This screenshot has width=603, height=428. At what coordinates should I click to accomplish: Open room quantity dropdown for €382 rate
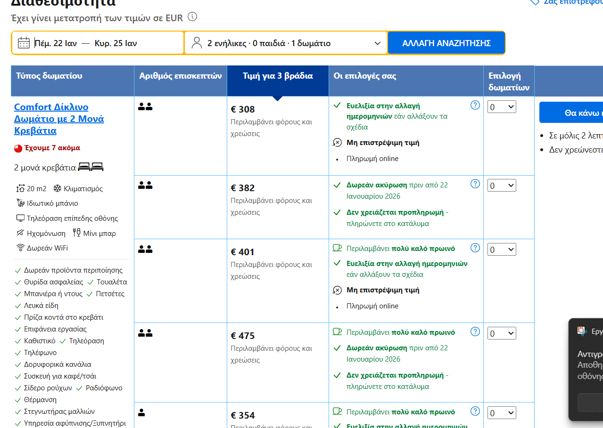pos(502,186)
